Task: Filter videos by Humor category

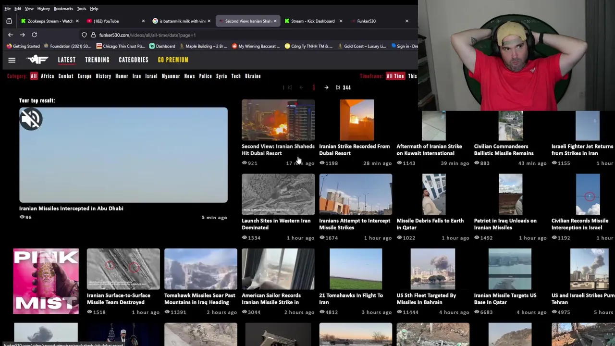Action: 122,76
